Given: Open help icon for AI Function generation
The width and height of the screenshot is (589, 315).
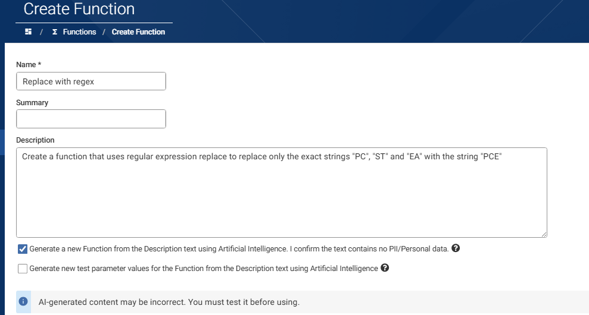Looking at the screenshot, I should point(456,248).
